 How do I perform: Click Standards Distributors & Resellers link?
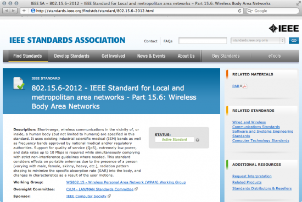click(262, 188)
